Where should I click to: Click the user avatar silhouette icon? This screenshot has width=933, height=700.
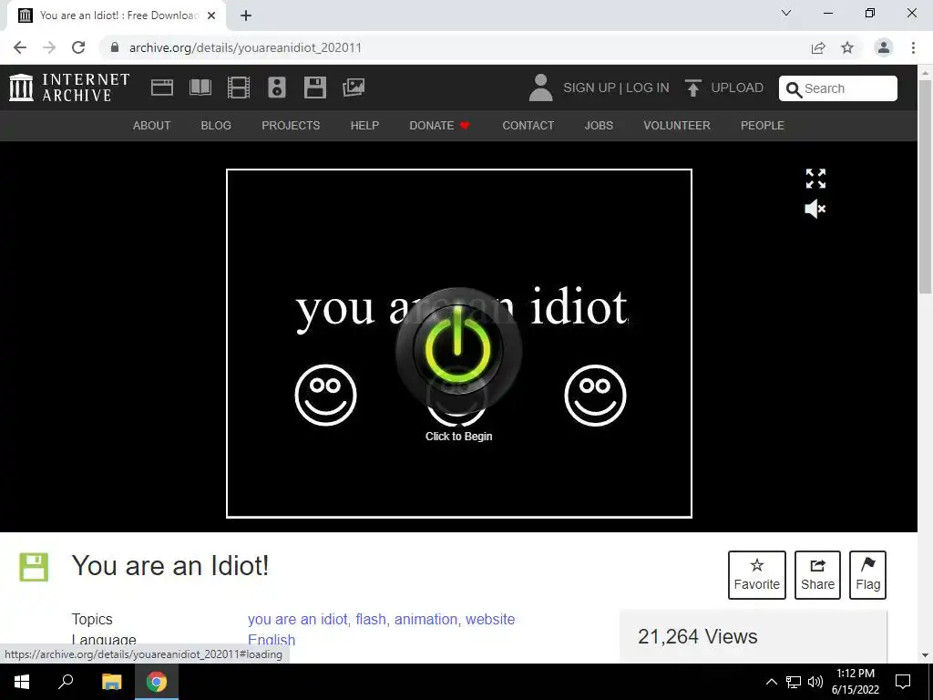point(540,87)
